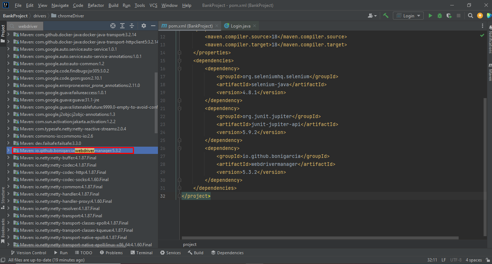Expand the webdrivermanager:5.3.2 Maven library node
The height and width of the screenshot is (264, 492).
[9, 150]
